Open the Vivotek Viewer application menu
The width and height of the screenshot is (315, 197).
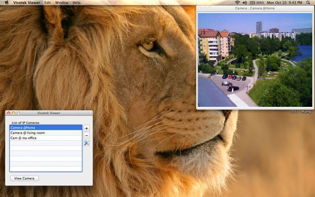pyautogui.click(x=26, y=3)
